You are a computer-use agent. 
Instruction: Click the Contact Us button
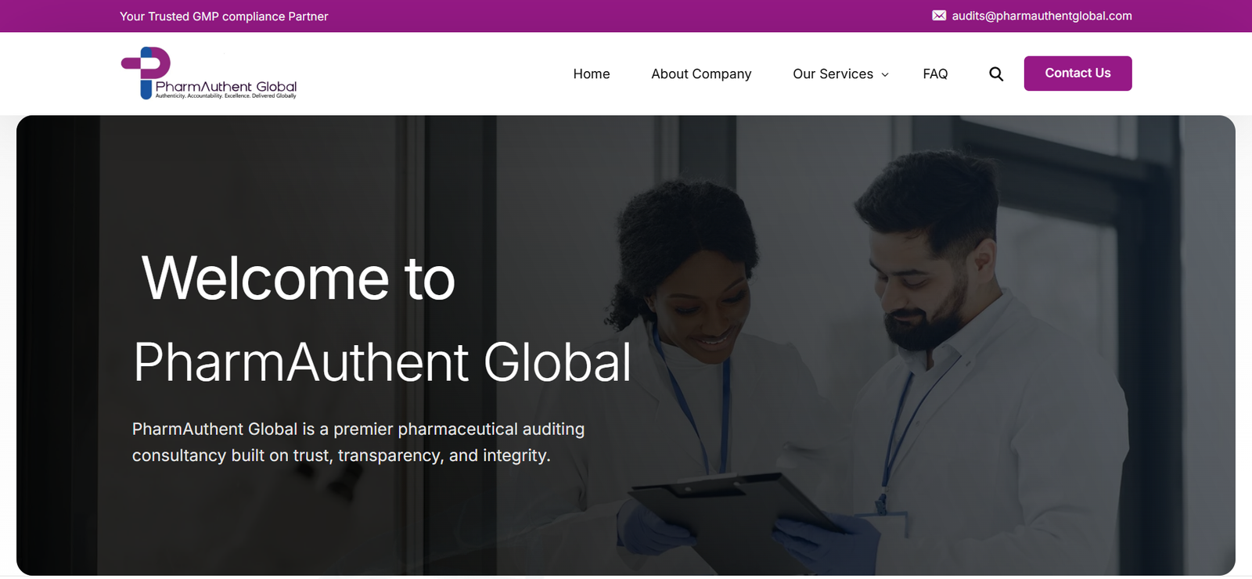pos(1078,74)
